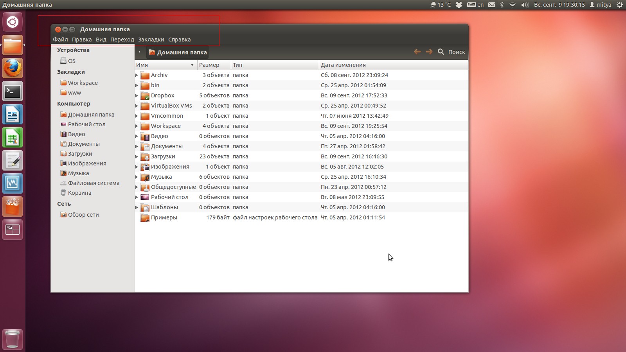Open Изображения in the sidebar

(83, 163)
